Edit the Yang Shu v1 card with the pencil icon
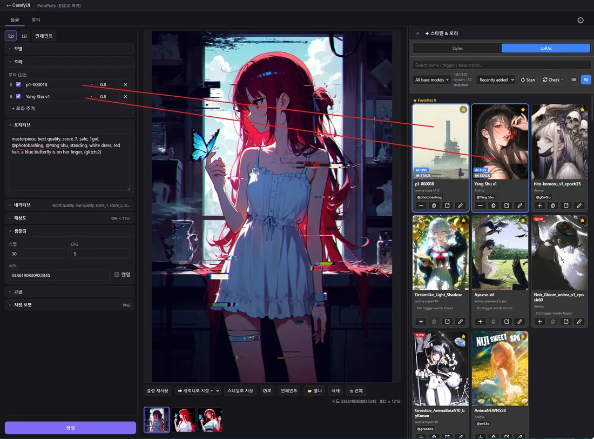The height and width of the screenshot is (439, 594). pyautogui.click(x=519, y=205)
